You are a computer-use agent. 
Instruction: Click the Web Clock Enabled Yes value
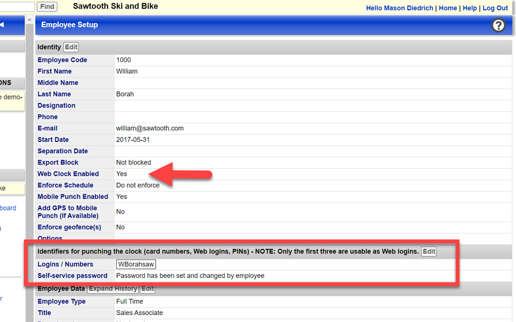[x=122, y=174]
